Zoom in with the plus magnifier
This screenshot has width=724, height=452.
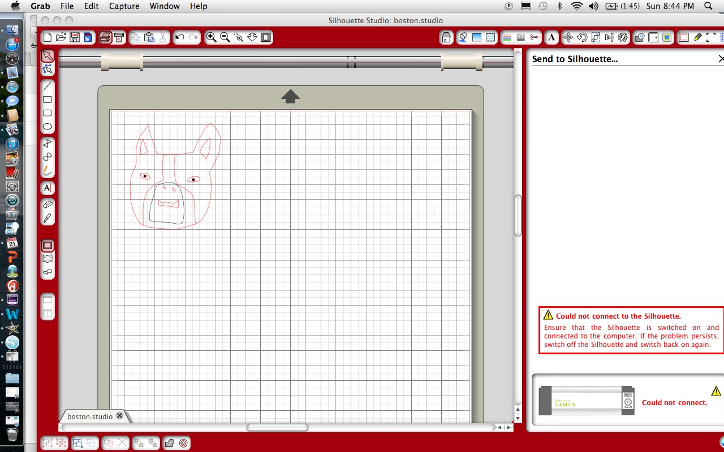click(x=211, y=38)
